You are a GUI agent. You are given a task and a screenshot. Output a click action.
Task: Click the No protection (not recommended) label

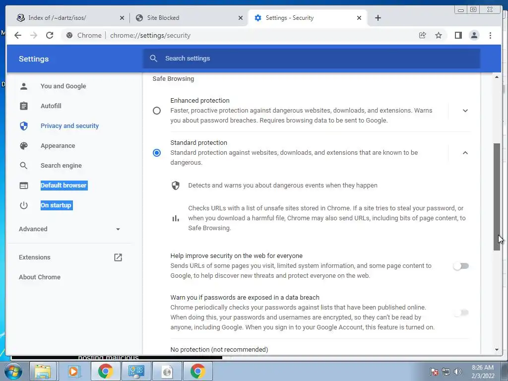tap(219, 350)
